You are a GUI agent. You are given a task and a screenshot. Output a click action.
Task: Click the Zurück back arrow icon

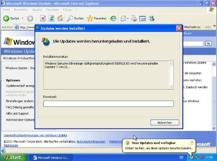point(6,18)
